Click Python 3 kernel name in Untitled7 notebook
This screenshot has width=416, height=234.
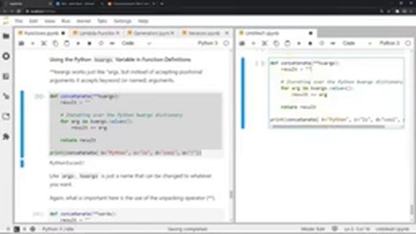tap(389, 43)
